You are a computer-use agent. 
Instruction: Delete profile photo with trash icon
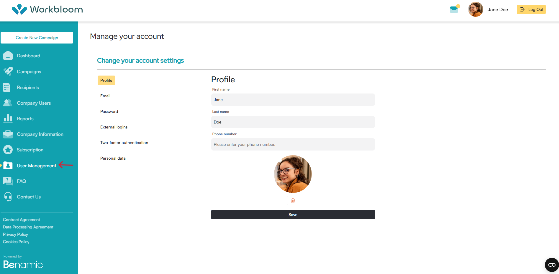pos(293,201)
